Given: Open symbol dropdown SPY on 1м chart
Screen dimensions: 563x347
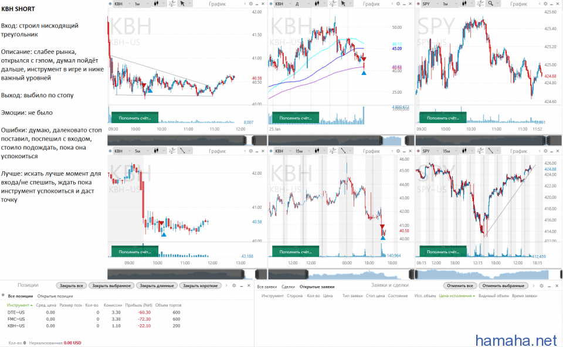Looking at the screenshot, I should [430, 4].
